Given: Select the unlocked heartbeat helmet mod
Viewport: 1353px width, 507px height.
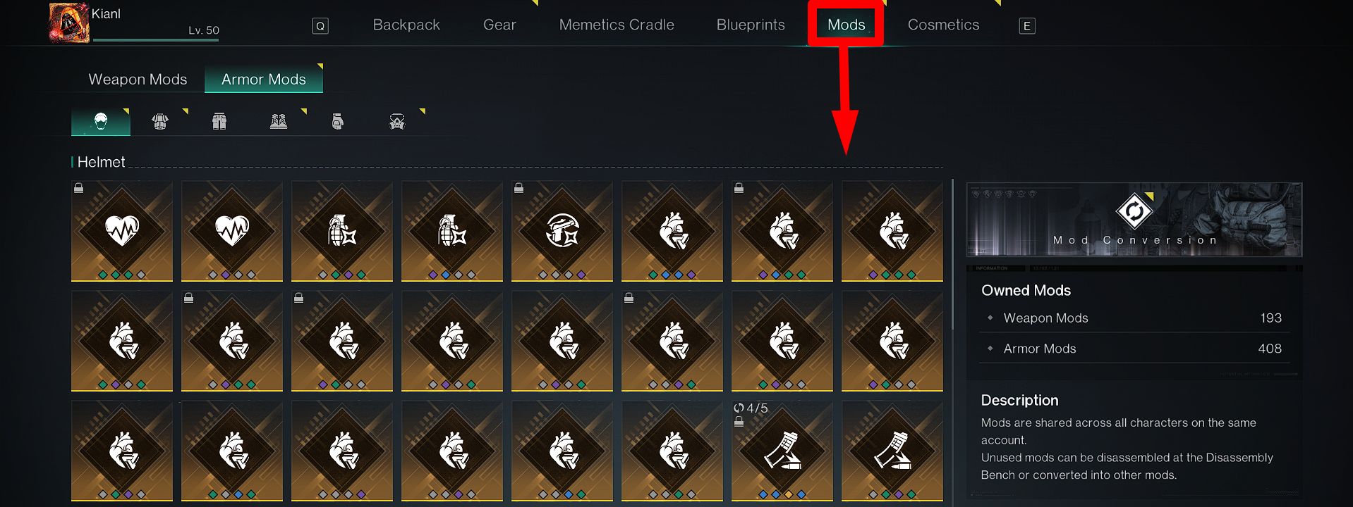Looking at the screenshot, I should [232, 231].
